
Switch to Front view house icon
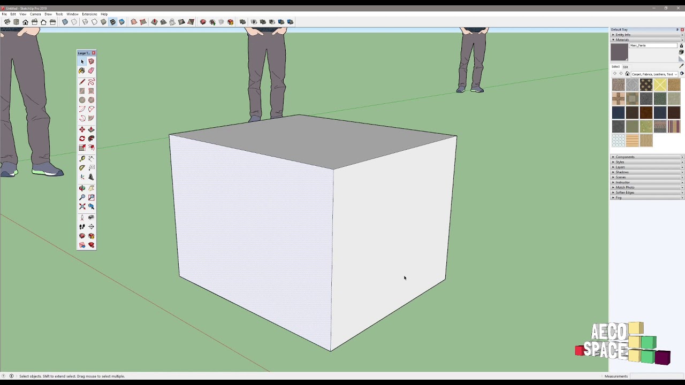point(25,22)
